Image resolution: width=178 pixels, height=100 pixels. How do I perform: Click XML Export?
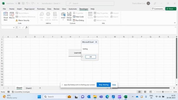pos(114,17)
